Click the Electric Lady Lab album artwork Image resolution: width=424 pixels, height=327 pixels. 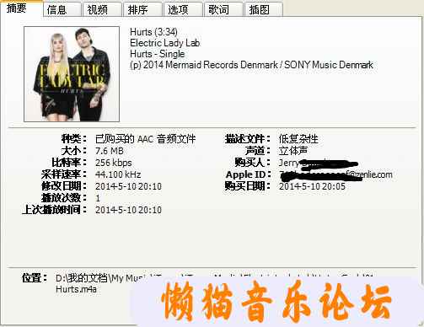tap(72, 74)
